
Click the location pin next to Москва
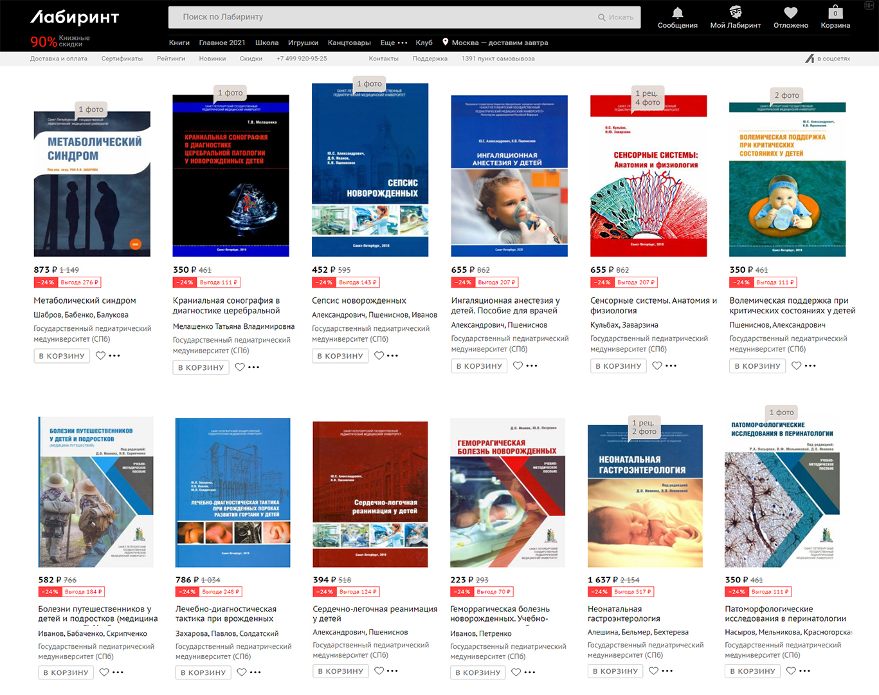pos(445,42)
